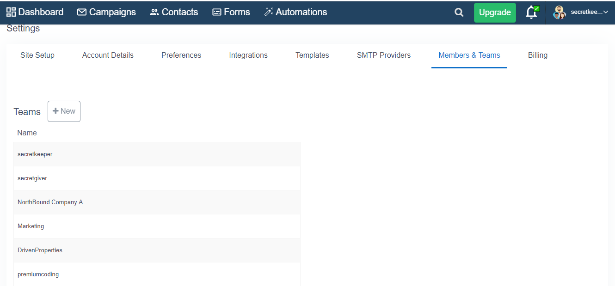Create a new team with + New

[x=64, y=111]
